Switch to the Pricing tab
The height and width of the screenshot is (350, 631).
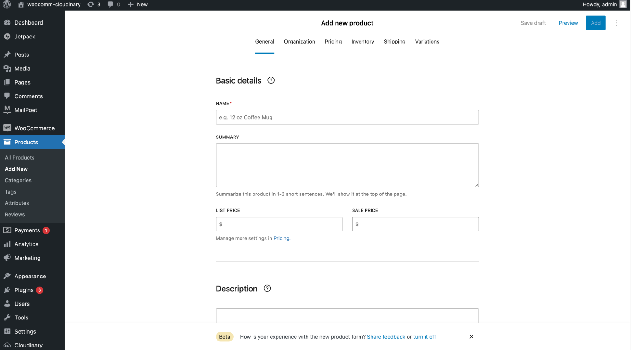coord(333,41)
